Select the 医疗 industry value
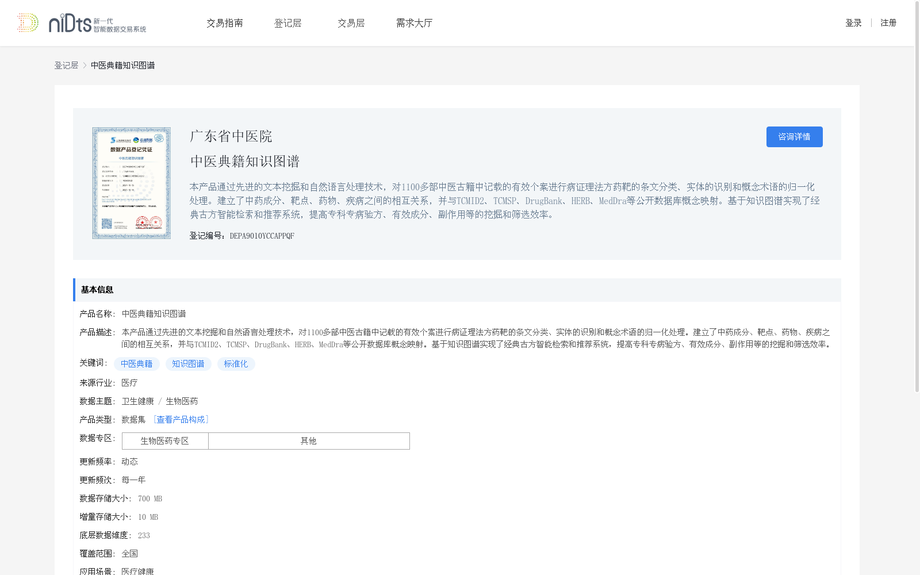Viewport: 920px width, 575px height. pyautogui.click(x=130, y=383)
